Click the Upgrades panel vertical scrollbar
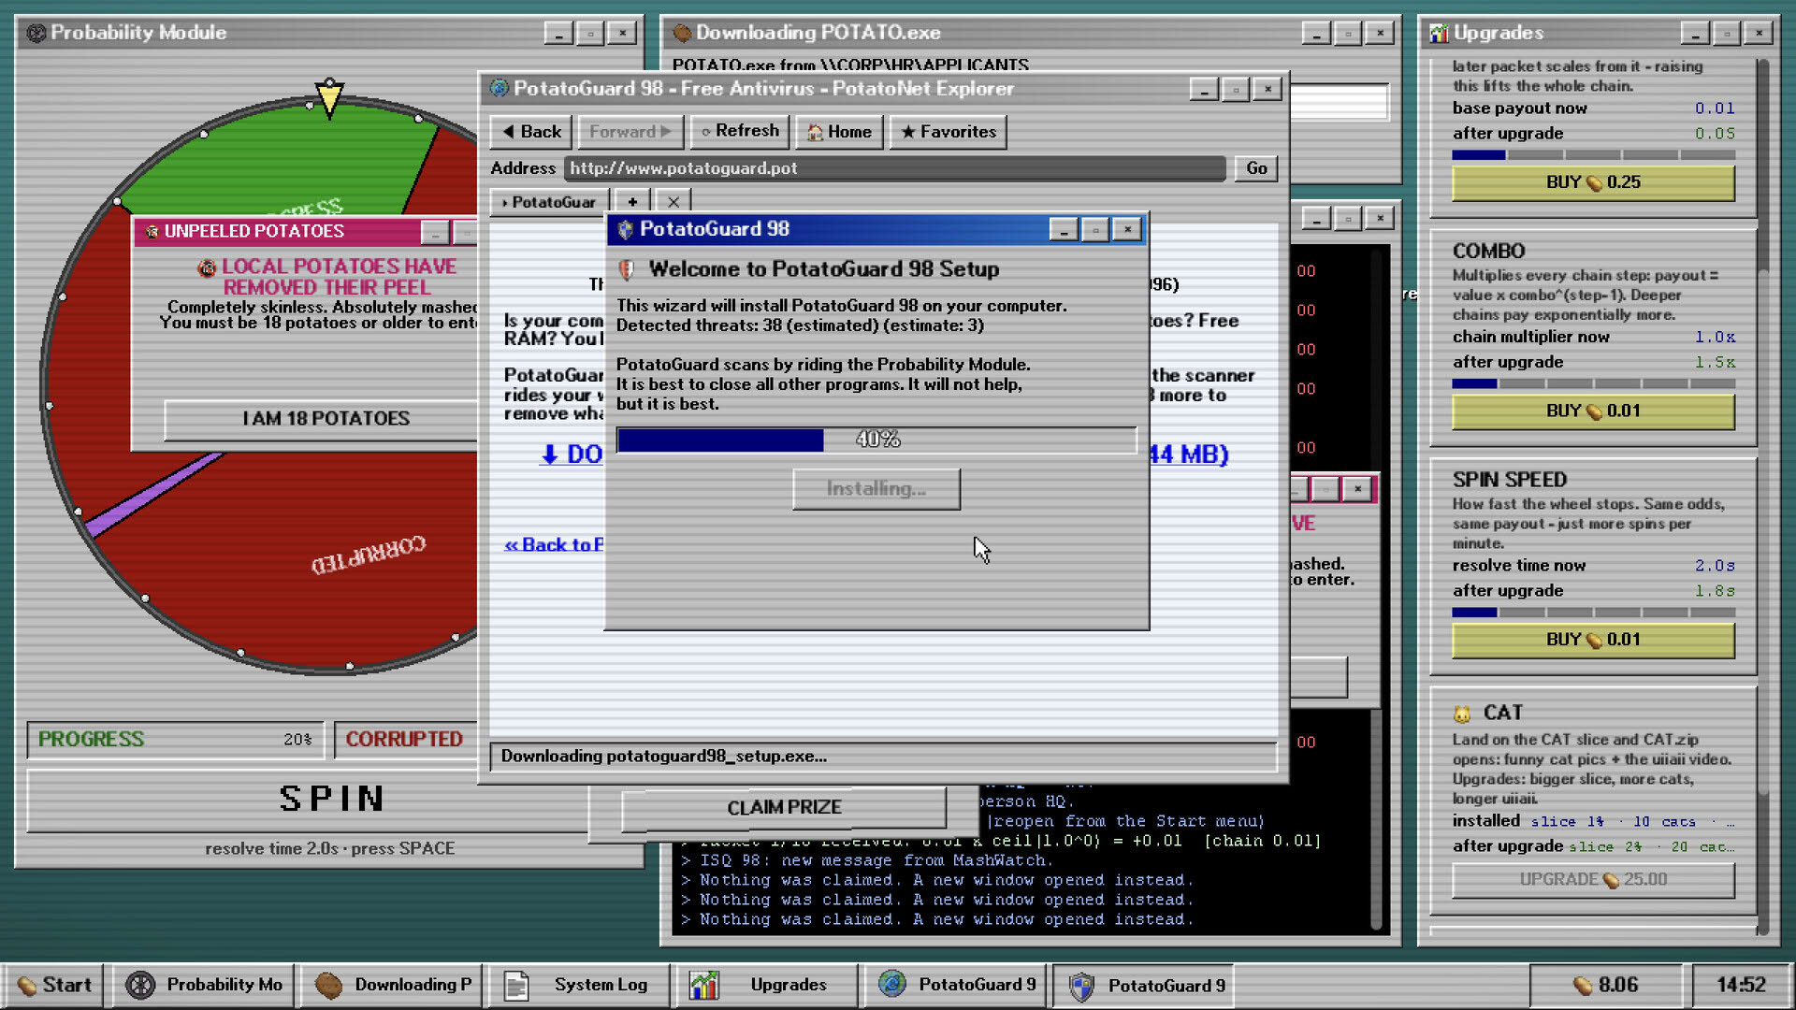Screen dimensions: 1796x1010 pyautogui.click(x=1762, y=496)
